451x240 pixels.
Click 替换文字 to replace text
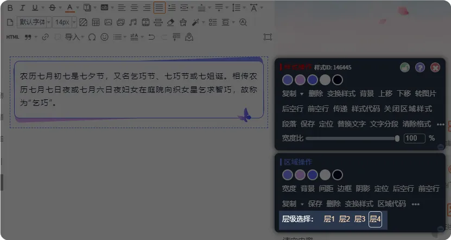(x=352, y=124)
